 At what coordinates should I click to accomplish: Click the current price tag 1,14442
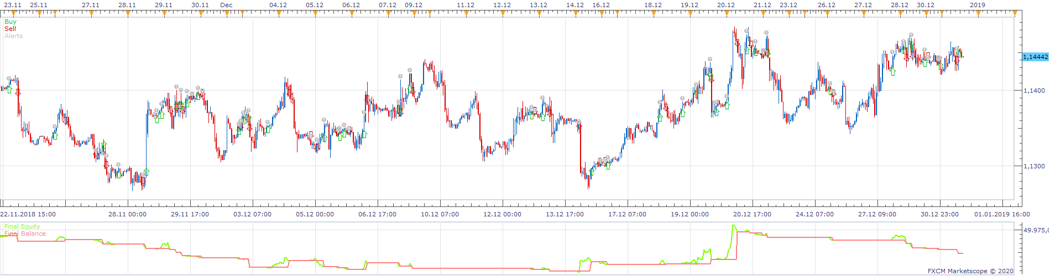(1035, 57)
